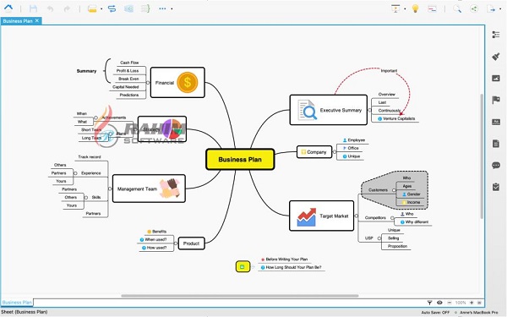
Task: Collapse the Management Team subtopics toggle
Action: tap(110, 189)
